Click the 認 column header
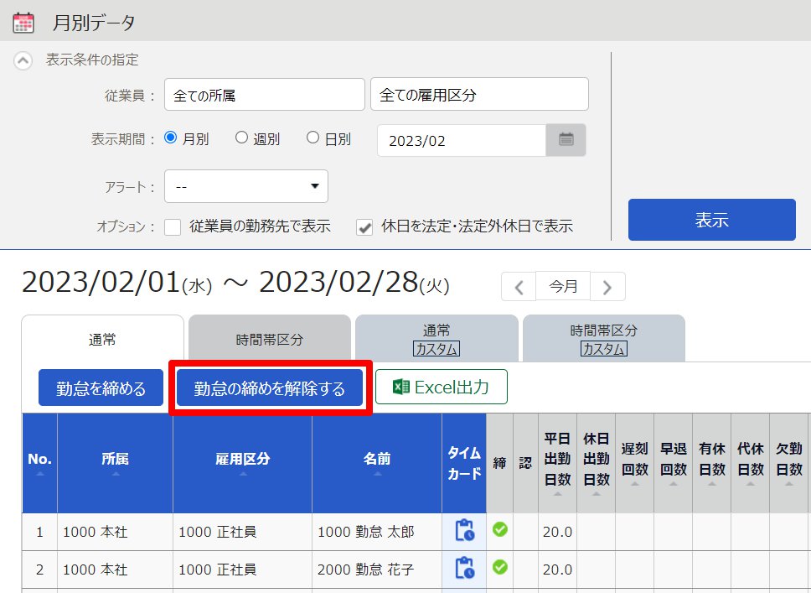This screenshot has height=593, width=811. tap(525, 462)
